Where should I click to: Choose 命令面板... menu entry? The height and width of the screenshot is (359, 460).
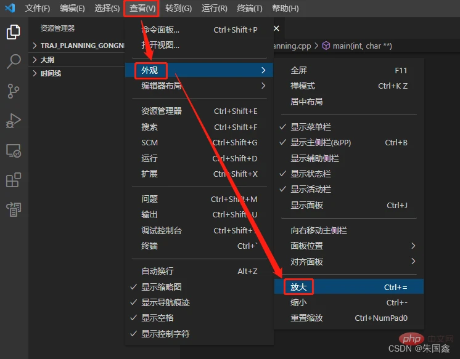199,30
